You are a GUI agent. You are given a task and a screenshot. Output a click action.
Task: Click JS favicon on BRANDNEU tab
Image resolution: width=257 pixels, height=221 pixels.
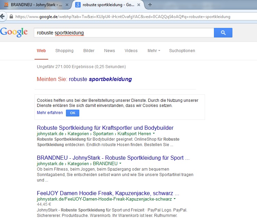[x=6, y=5]
